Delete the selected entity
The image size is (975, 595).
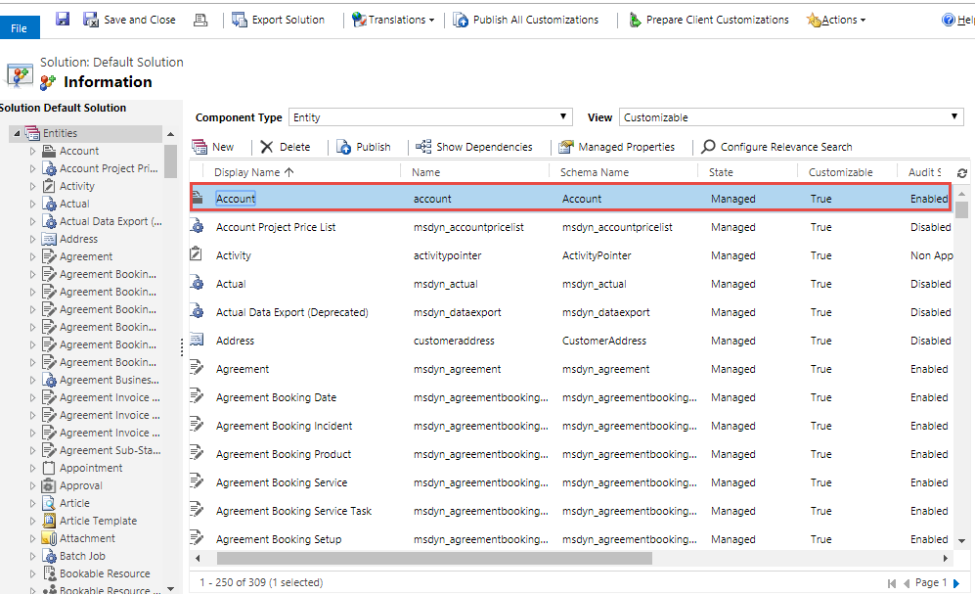click(285, 147)
